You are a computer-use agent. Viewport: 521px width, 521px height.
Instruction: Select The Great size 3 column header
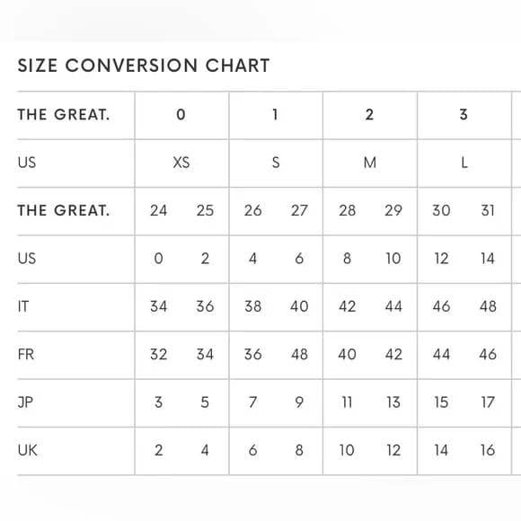click(464, 115)
